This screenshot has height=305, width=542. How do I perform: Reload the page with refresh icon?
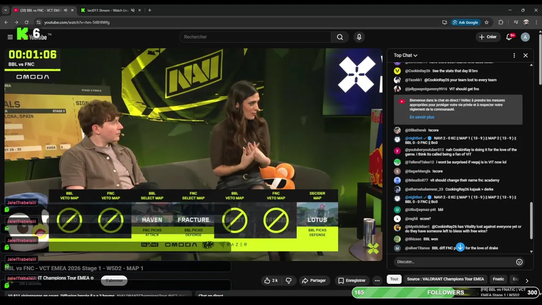click(x=26, y=22)
